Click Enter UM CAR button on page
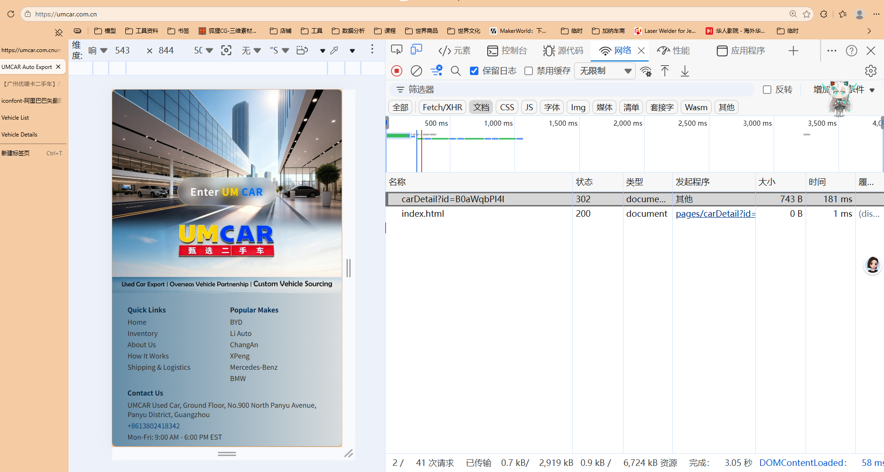This screenshot has height=472, width=884. (x=227, y=192)
